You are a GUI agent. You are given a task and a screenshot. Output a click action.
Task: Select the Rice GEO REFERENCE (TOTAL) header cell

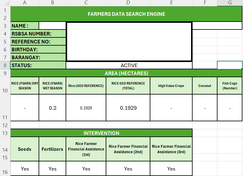tap(128, 86)
